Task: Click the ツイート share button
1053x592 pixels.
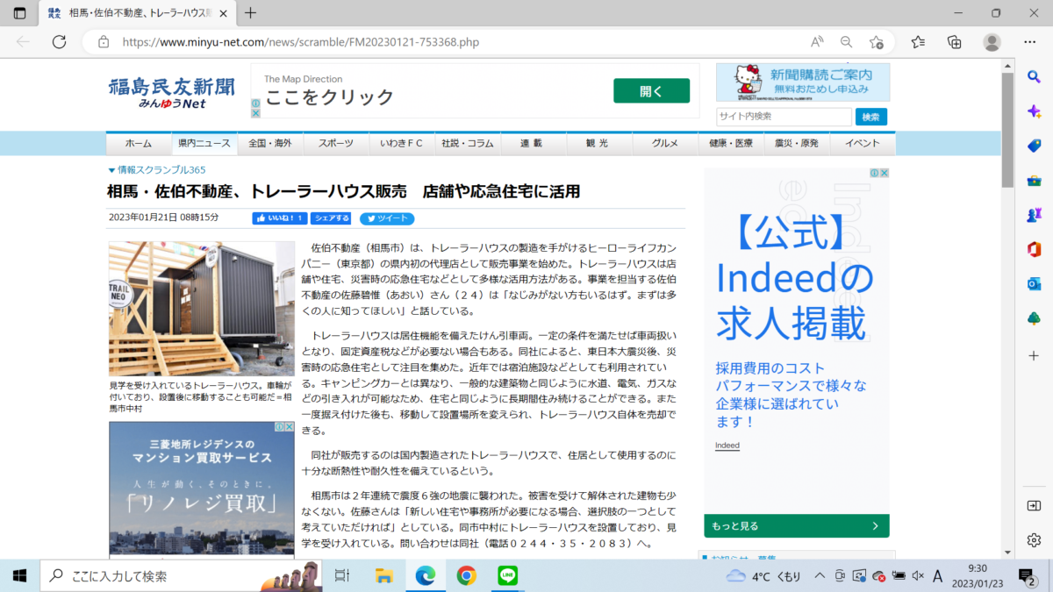Action: tap(386, 218)
